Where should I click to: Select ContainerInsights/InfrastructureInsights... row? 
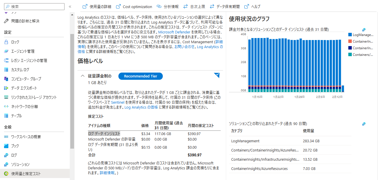coord(290,159)
